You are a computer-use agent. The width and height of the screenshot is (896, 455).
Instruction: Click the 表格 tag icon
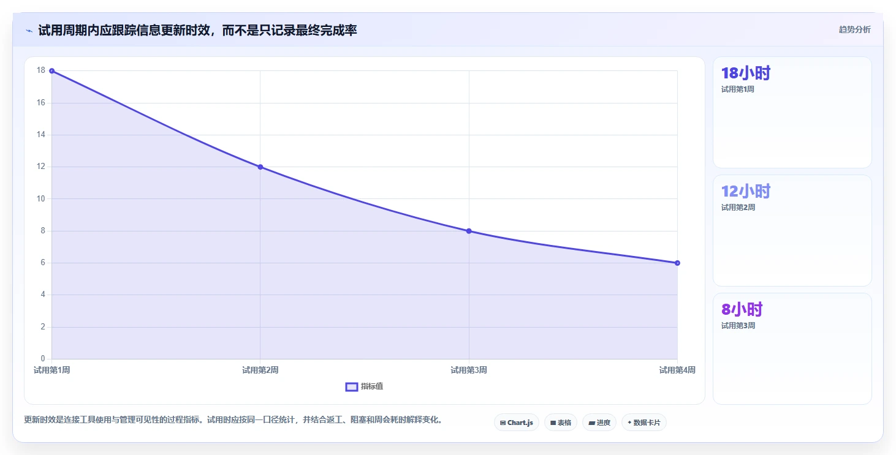(x=553, y=423)
